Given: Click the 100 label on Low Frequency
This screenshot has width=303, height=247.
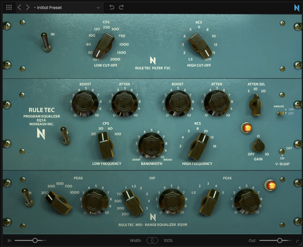Looking at the screenshot, I should pyautogui.click(x=118, y=134).
